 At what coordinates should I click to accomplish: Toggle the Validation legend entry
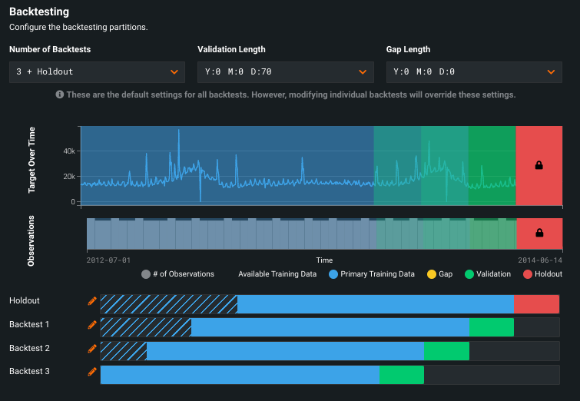487,274
